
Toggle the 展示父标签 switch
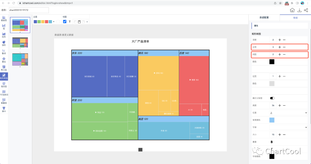coord(272,98)
